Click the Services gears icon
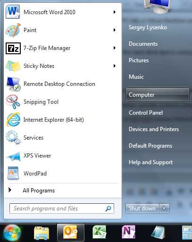Viewport: 192px width, 242px height. [13, 137]
